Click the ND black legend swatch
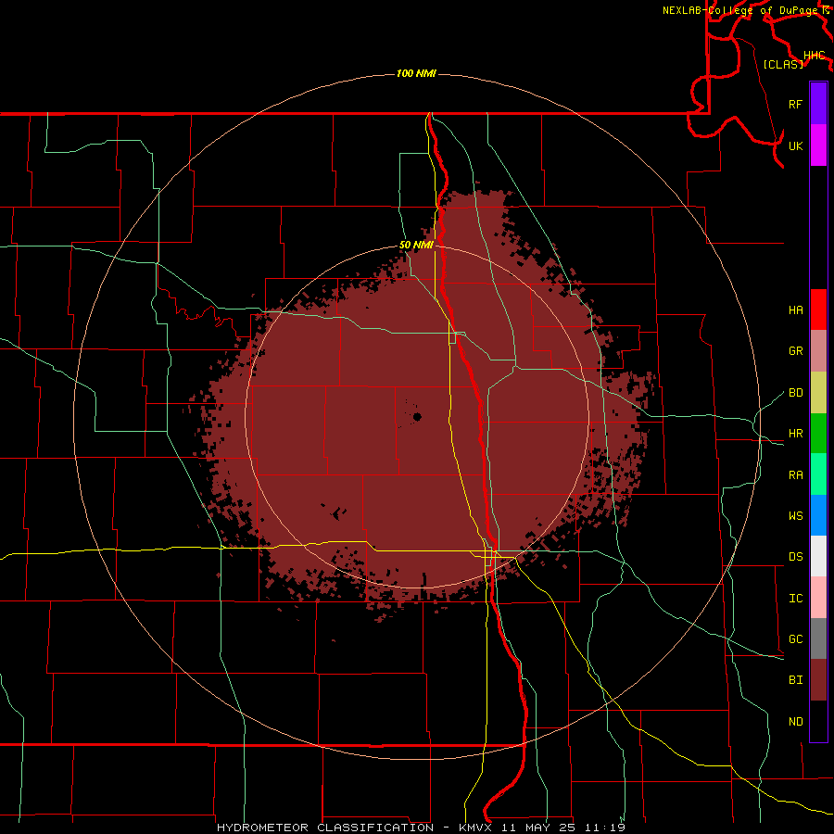The height and width of the screenshot is (834, 834). point(818,721)
